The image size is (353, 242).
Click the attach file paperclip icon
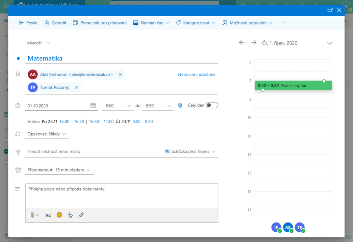(32, 215)
